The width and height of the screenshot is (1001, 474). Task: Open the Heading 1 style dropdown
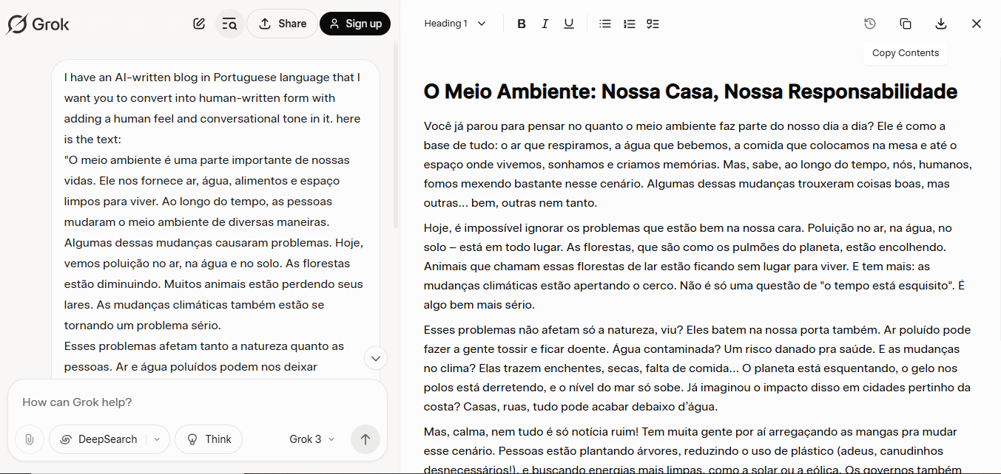point(455,24)
